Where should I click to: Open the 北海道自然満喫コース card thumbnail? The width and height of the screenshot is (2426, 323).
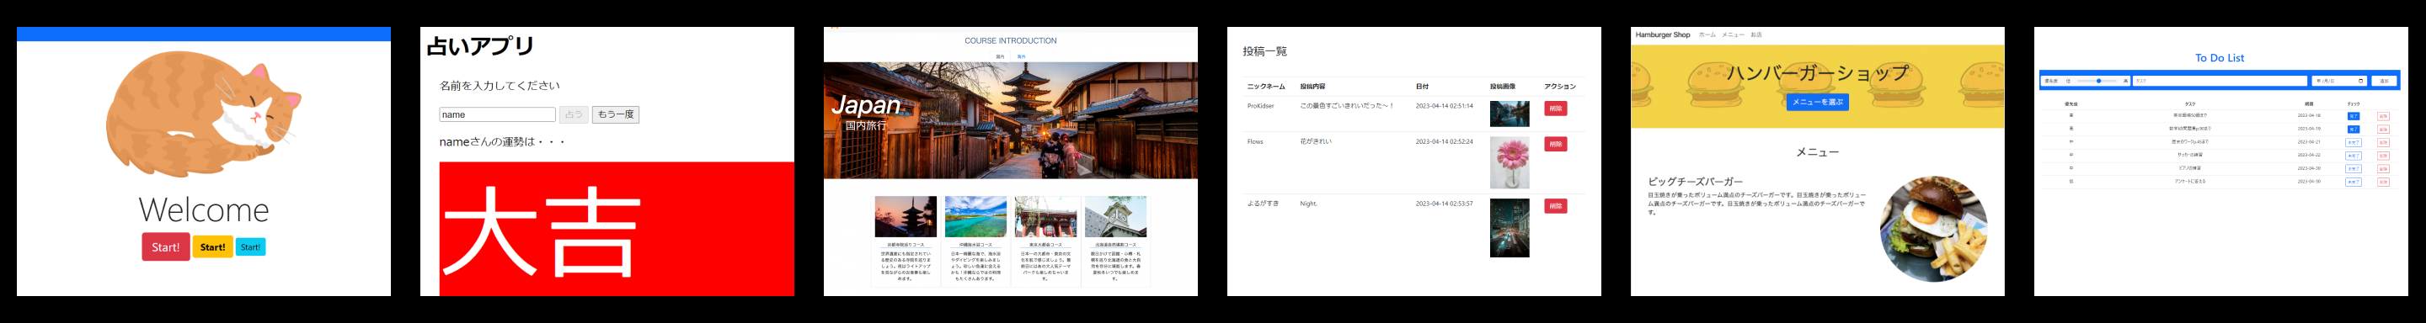[x=1115, y=216]
